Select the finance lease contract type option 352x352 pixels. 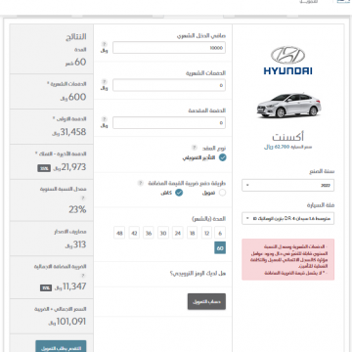point(223,157)
